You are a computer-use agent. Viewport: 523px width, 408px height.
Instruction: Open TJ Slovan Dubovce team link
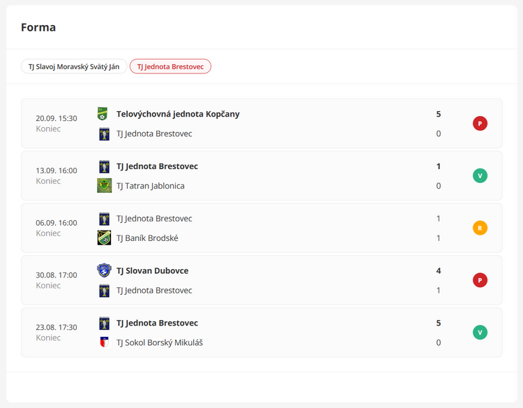click(x=153, y=270)
